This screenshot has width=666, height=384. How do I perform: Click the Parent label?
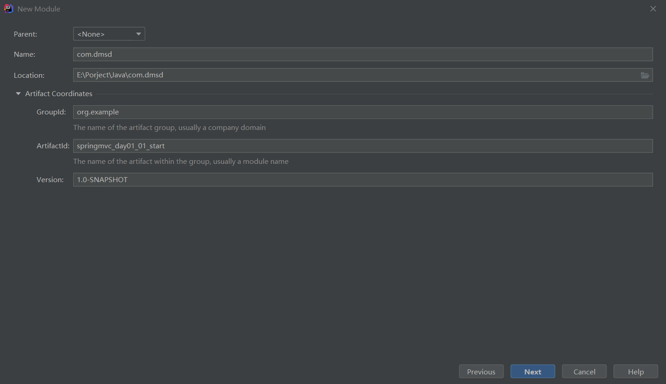[x=26, y=34]
